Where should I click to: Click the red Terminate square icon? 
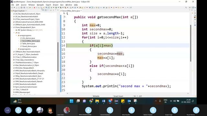point(35,8)
